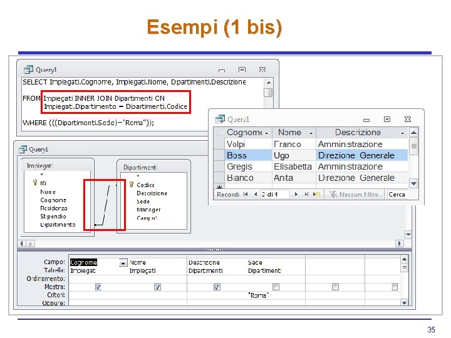Click the Sede field in design grid
Image resolution: width=451 pixels, height=338 pixels.
(276, 262)
